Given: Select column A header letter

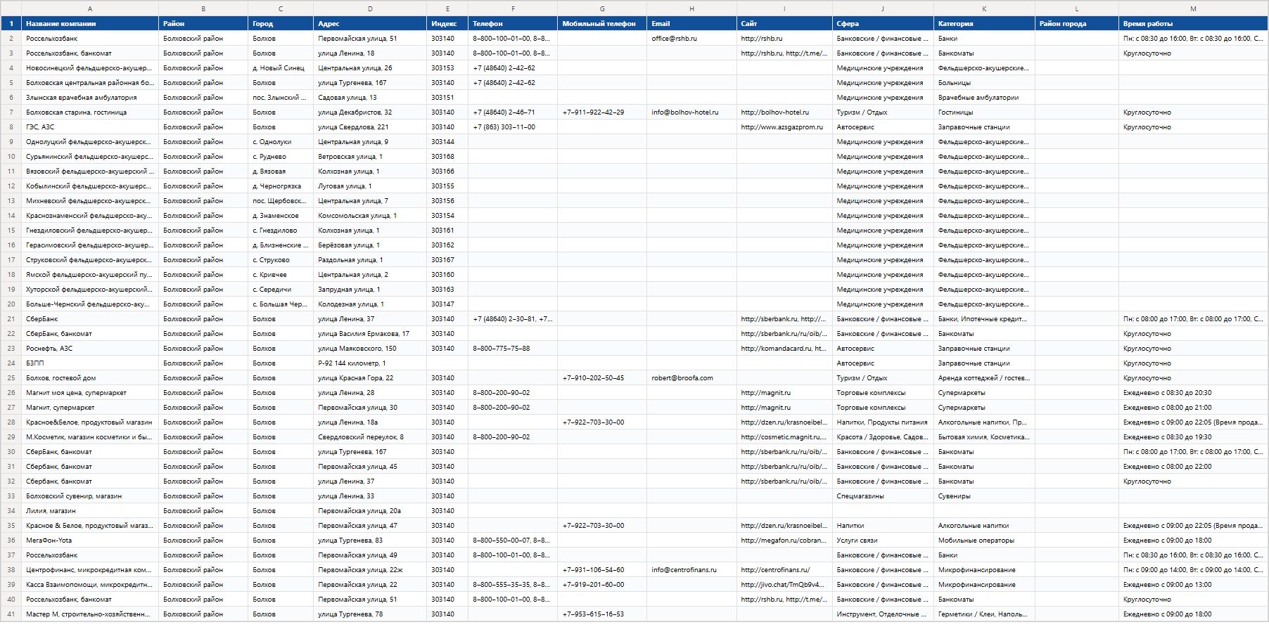Looking at the screenshot, I should pyautogui.click(x=90, y=8).
